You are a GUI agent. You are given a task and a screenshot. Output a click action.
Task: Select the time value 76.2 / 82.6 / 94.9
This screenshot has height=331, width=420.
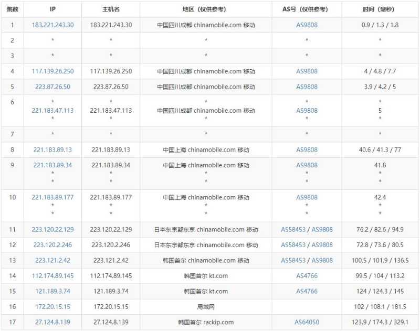tap(380, 230)
